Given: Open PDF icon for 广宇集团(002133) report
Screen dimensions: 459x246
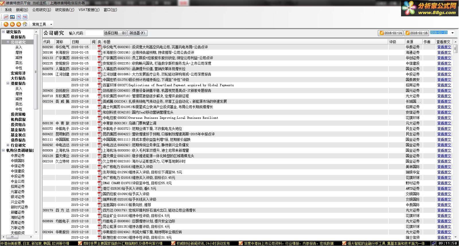Looking at the screenshot, I should tap(100, 58).
